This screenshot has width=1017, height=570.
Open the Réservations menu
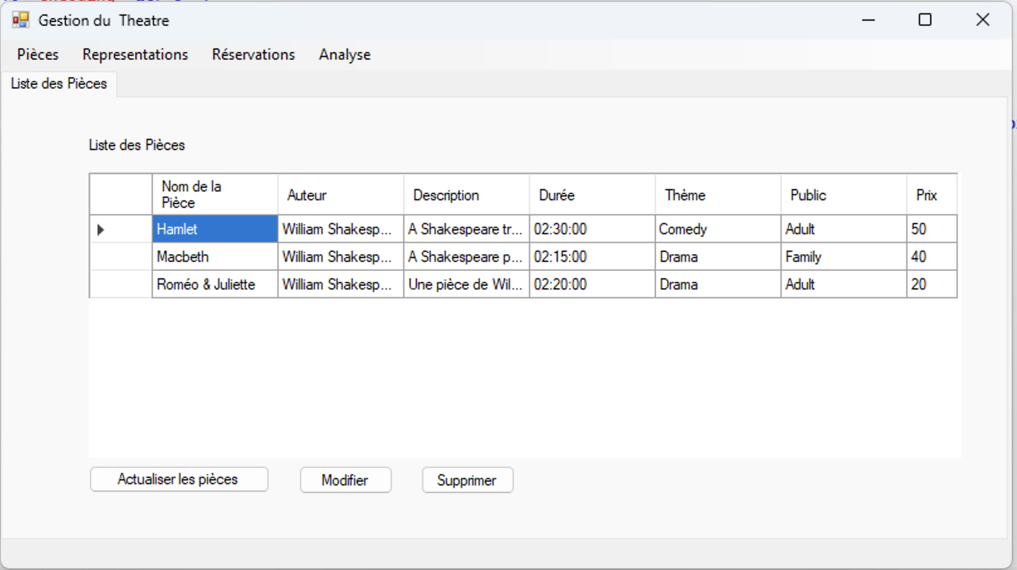253,55
